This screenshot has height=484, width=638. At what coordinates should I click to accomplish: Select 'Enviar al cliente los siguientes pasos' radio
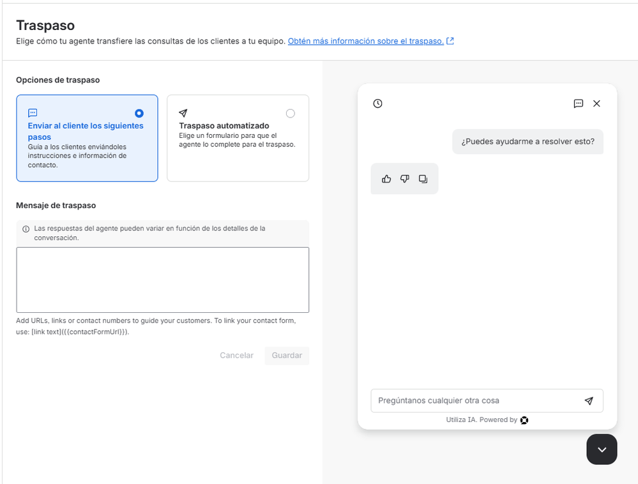point(139,113)
